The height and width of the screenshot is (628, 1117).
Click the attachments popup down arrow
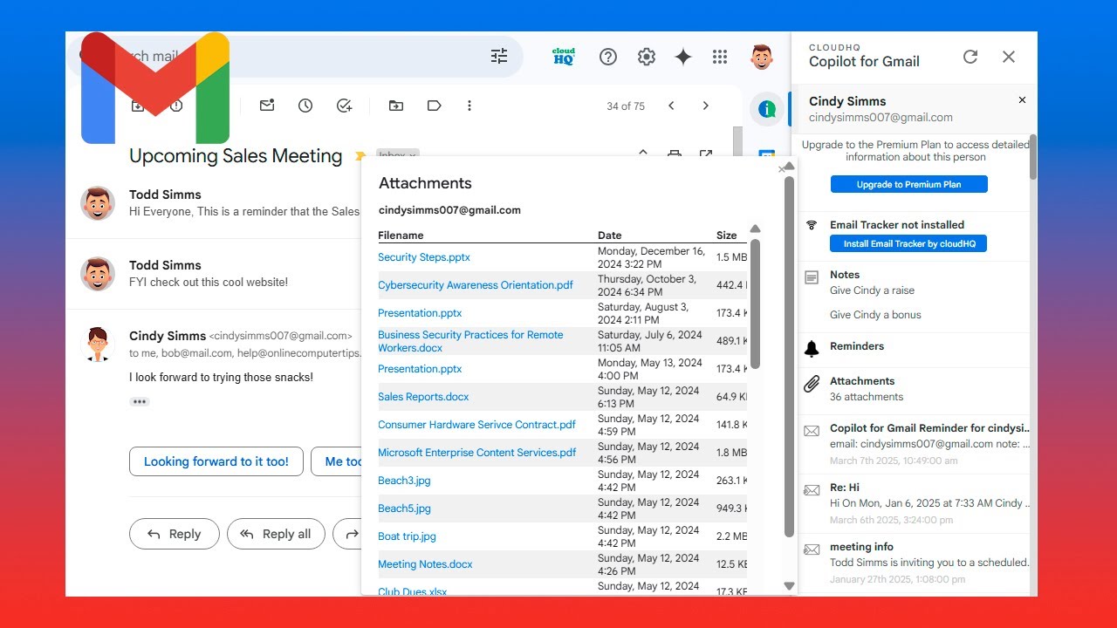tap(789, 587)
